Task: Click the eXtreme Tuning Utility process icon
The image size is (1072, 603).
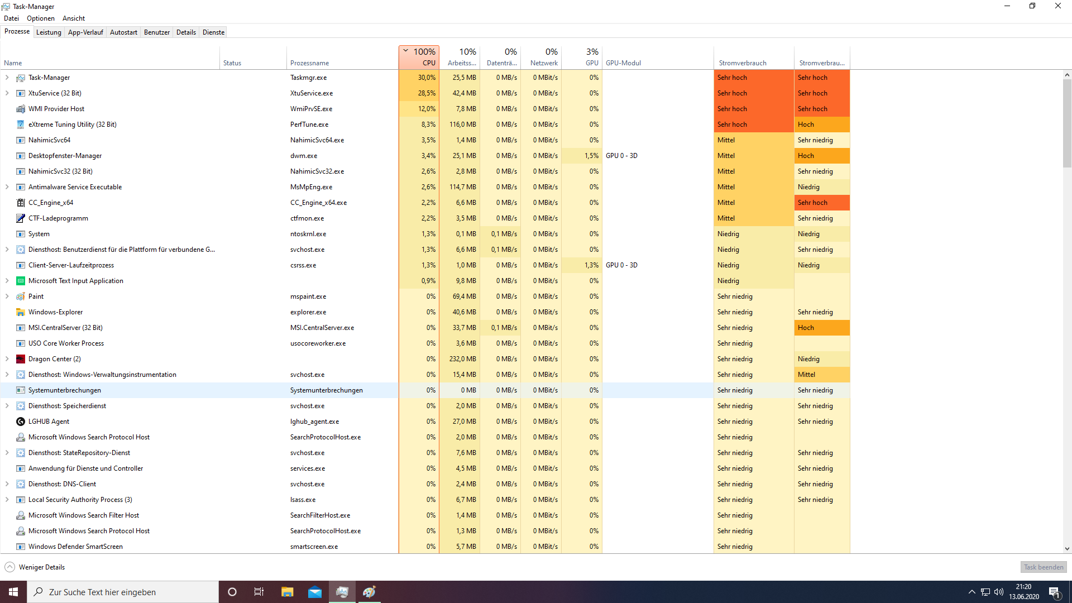Action: pyautogui.click(x=21, y=125)
